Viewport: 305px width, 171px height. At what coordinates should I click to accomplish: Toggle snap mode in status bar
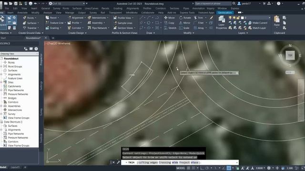(193, 168)
